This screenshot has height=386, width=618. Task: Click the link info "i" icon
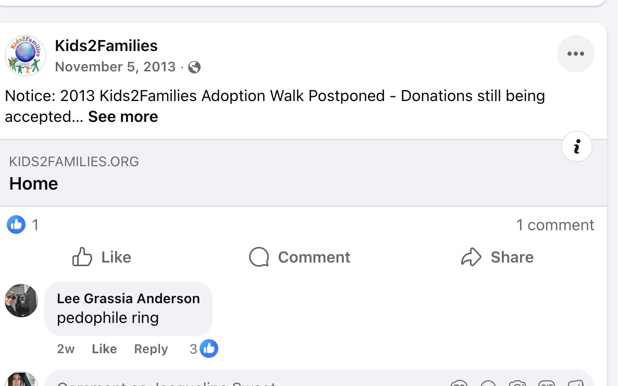pyautogui.click(x=577, y=147)
